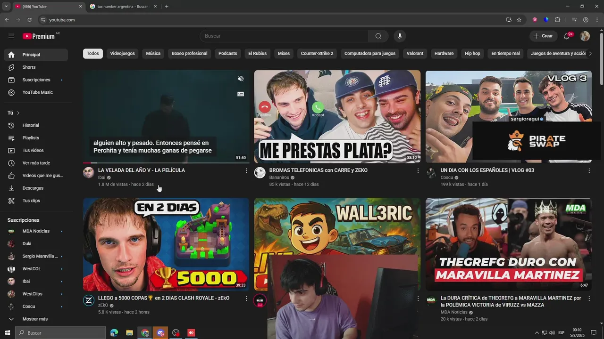Screen dimensions: 604x339
Task: Toggle subtitles on the preview video
Action: 241,94
